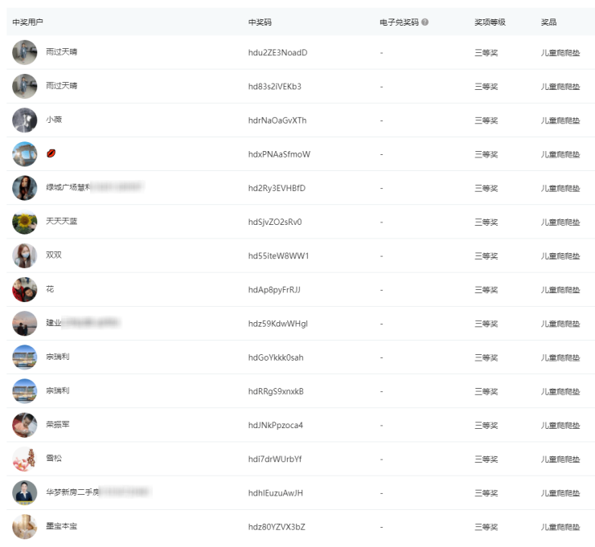Image resolution: width=595 pixels, height=547 pixels.
Task: Click the avatar next to 花
Action: pyautogui.click(x=25, y=289)
